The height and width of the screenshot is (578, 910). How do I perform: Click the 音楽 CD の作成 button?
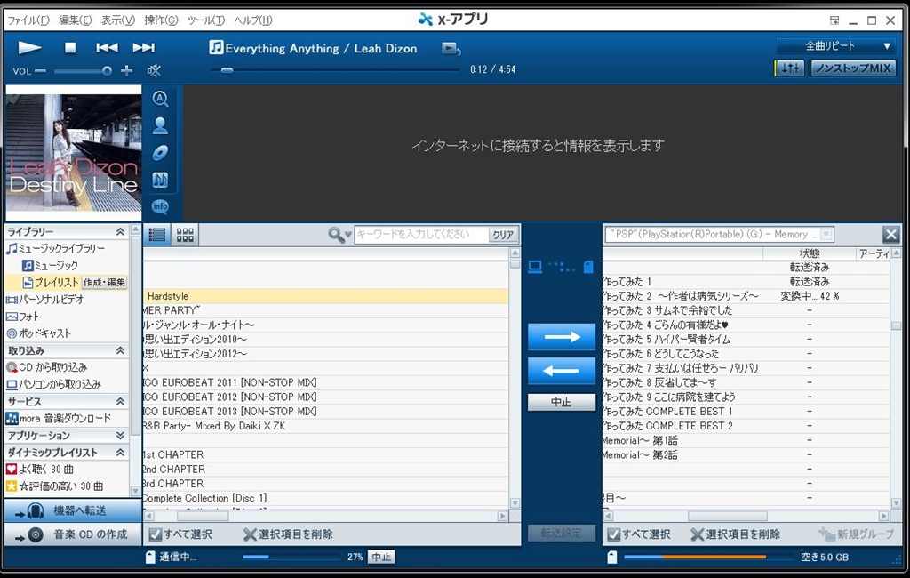click(x=73, y=534)
